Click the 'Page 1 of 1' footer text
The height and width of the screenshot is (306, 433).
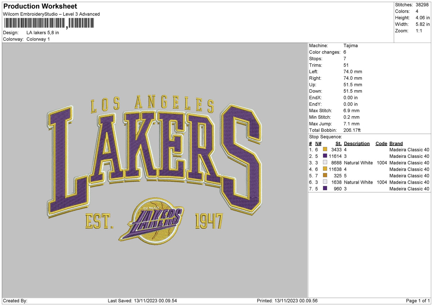418,301
